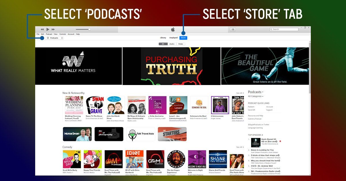The height and width of the screenshot is (181, 346).
Task: Expand the All Categories dropdown
Action: [256, 96]
